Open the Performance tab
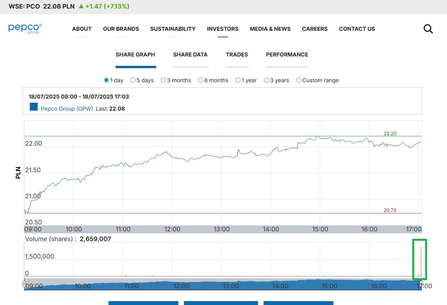 click(x=287, y=55)
